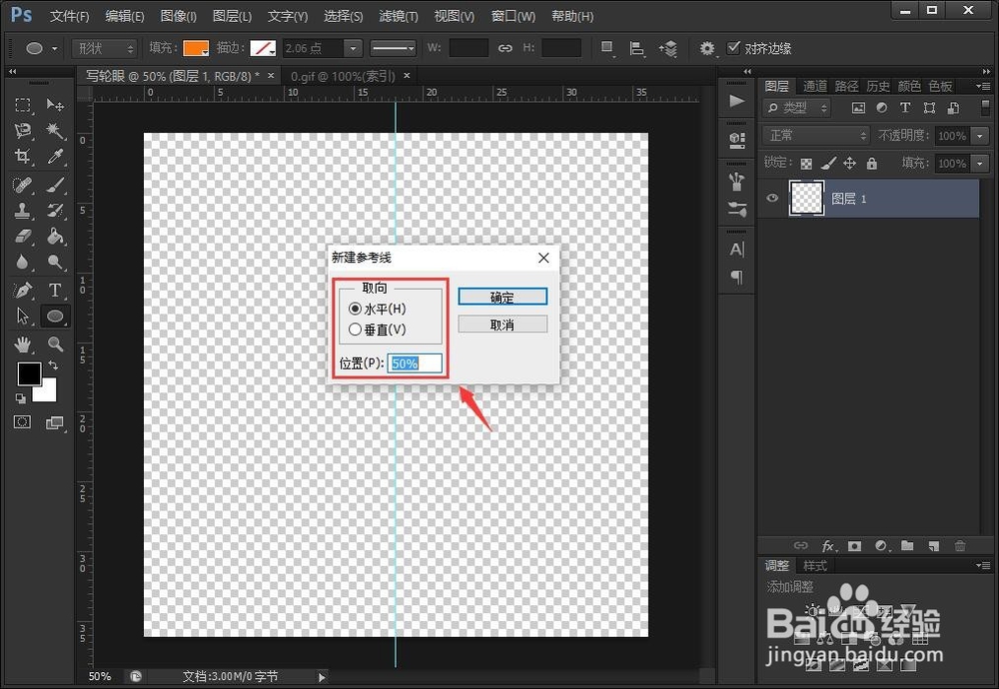Select the History Brush tool
Viewport: 999px width, 689px height.
55,210
